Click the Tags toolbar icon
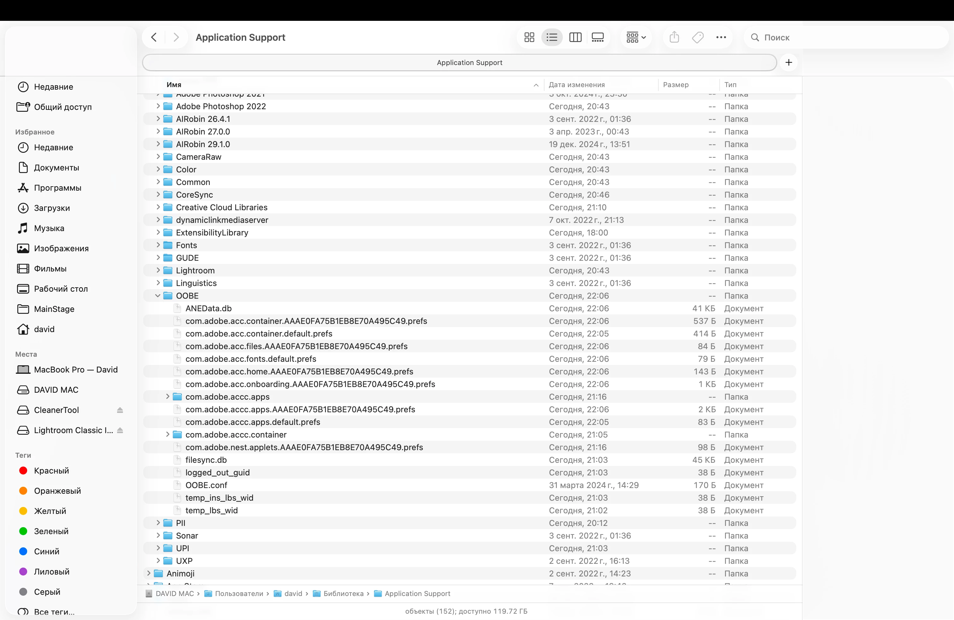This screenshot has height=620, width=954. coord(698,37)
